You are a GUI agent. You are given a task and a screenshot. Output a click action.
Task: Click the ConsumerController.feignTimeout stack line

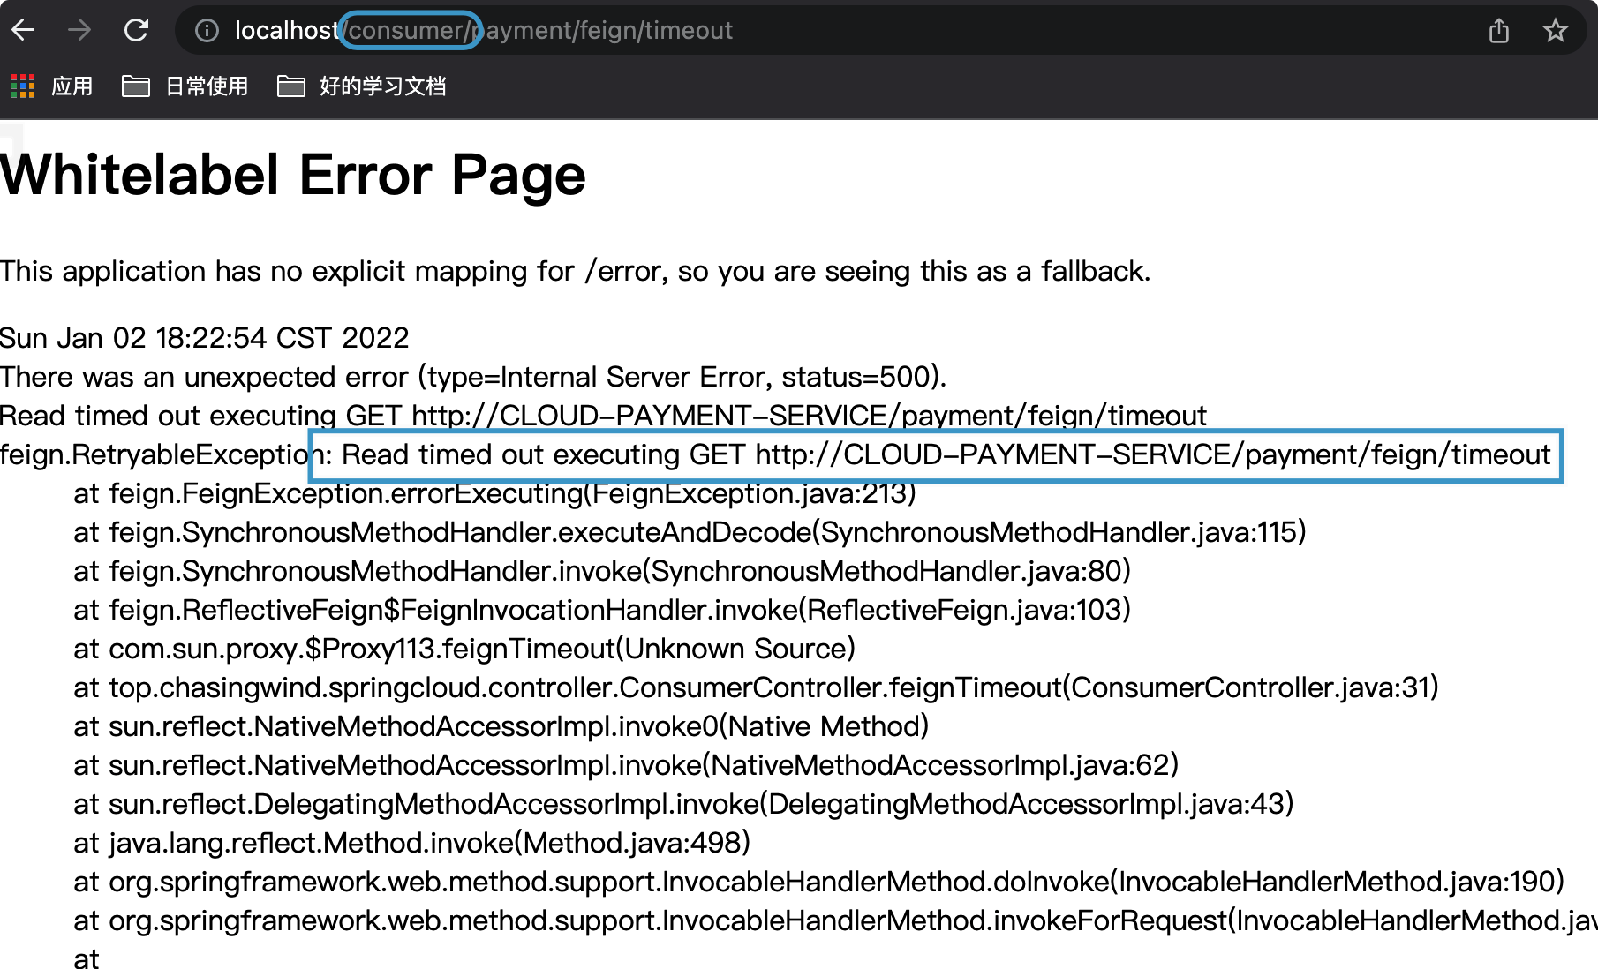tap(757, 687)
